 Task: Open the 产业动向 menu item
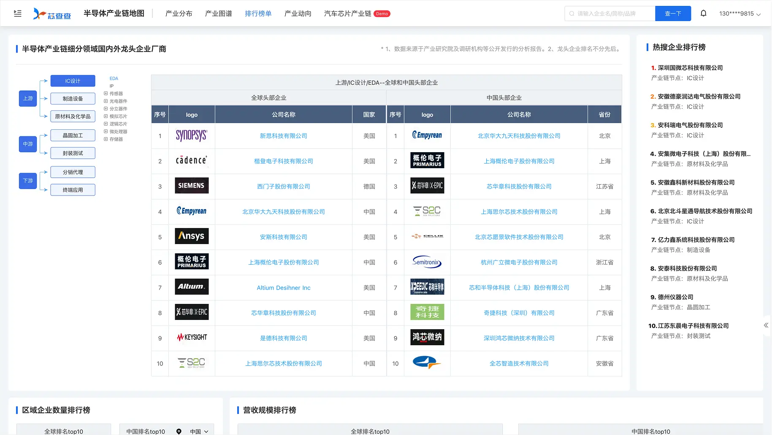[x=298, y=13]
